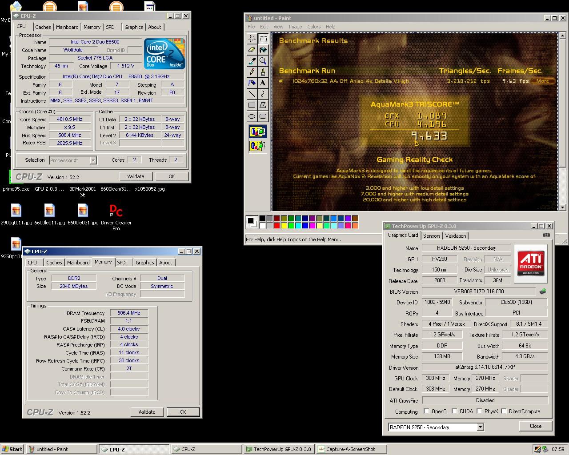Image resolution: width=569 pixels, height=455 pixels.
Task: Select the Polygon shape tool
Action: coord(263,105)
